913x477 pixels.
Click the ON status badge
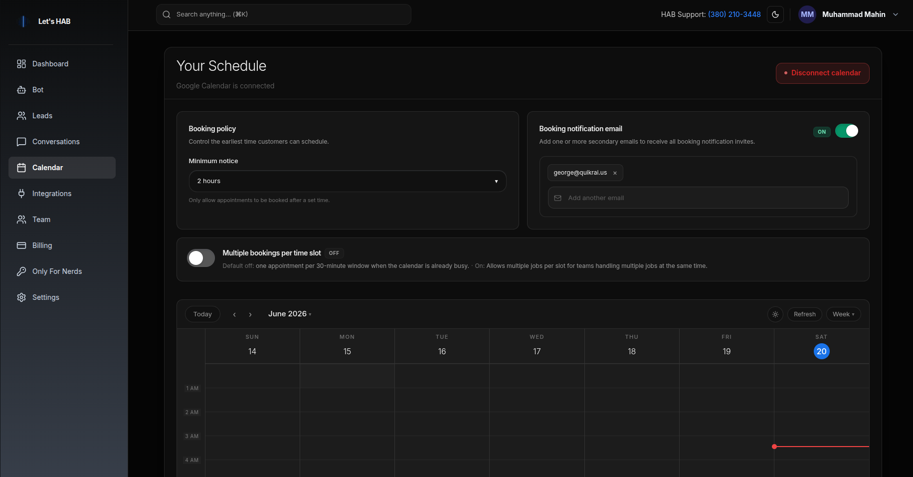(822, 132)
